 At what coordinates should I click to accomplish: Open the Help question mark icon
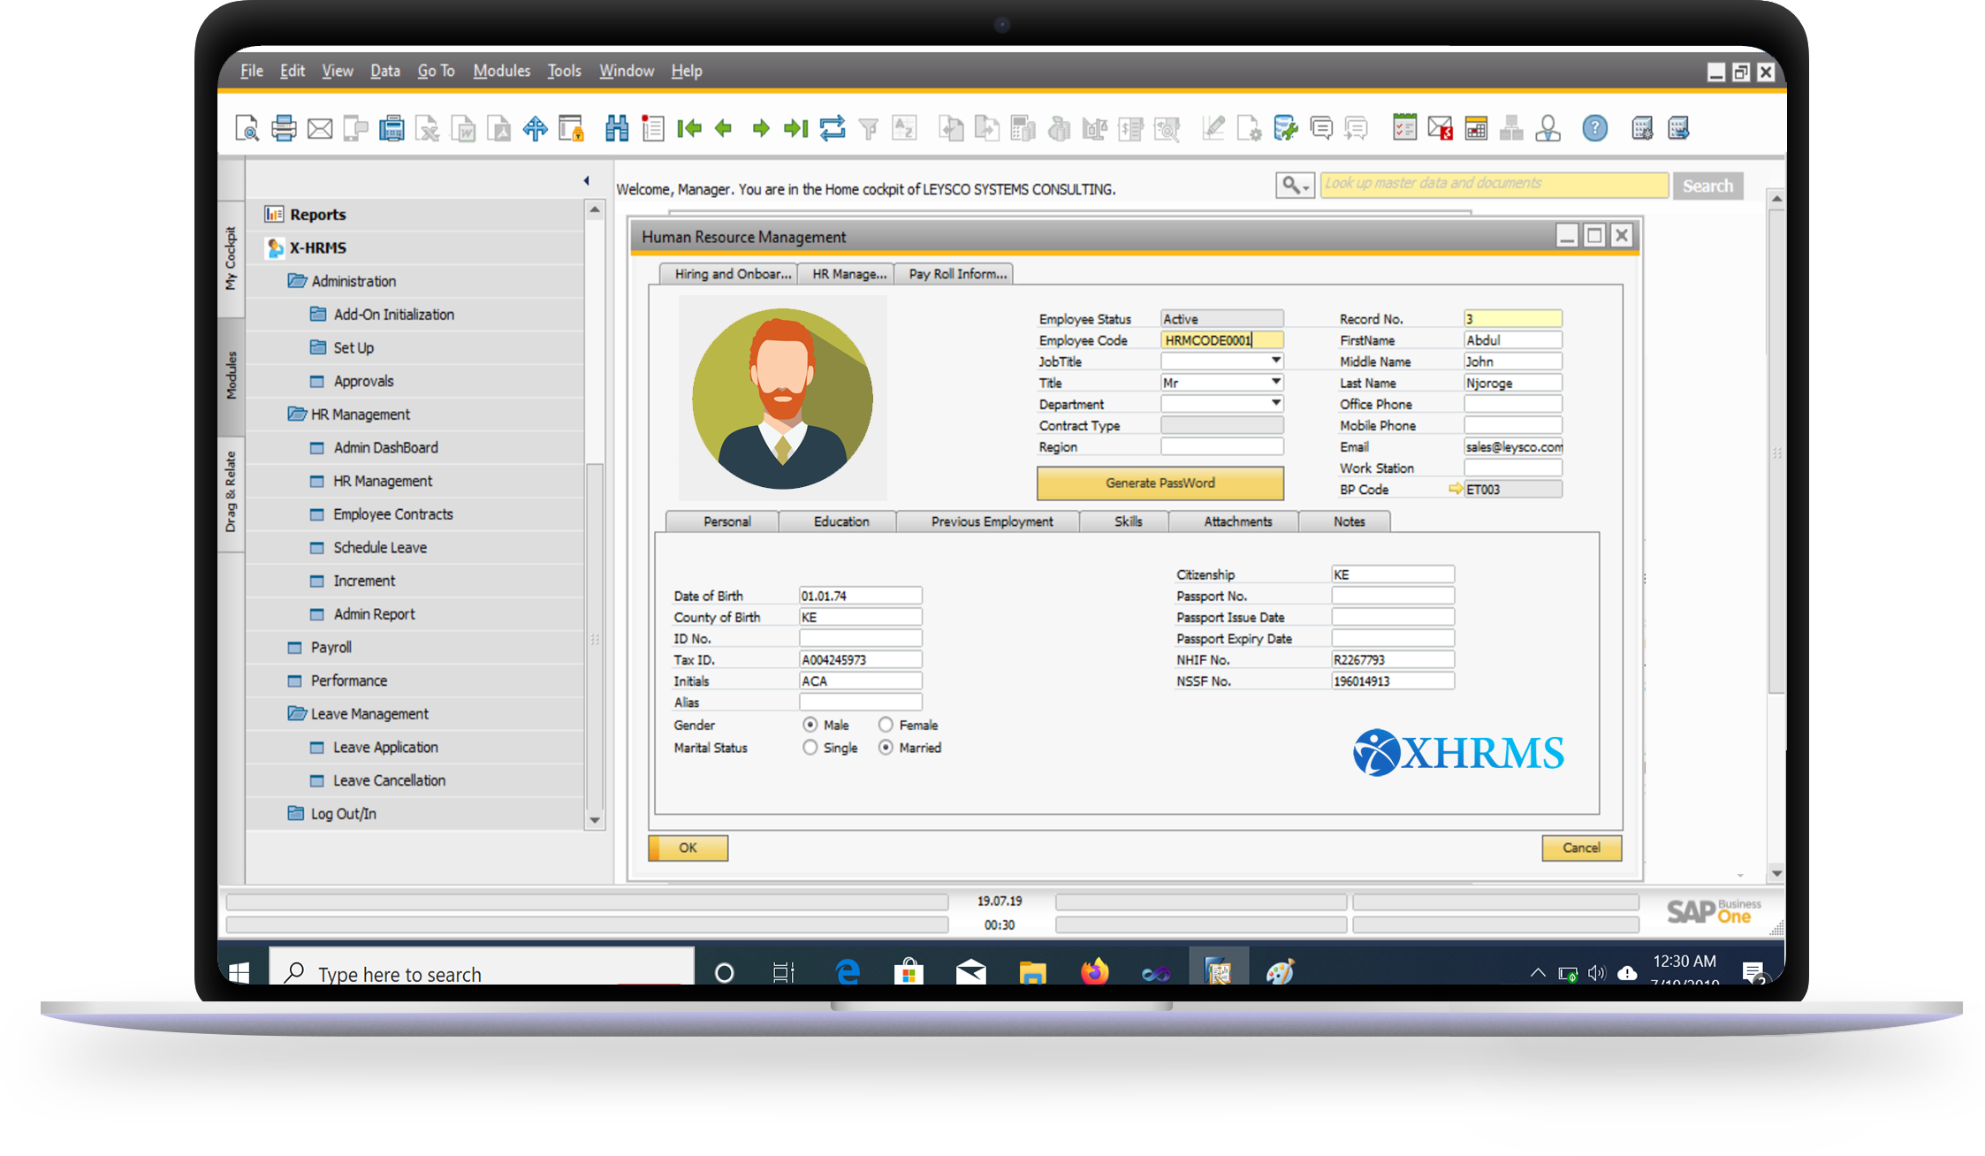(x=1594, y=129)
